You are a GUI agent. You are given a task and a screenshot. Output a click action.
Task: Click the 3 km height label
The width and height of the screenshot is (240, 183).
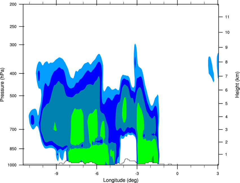[x=226, y=130]
